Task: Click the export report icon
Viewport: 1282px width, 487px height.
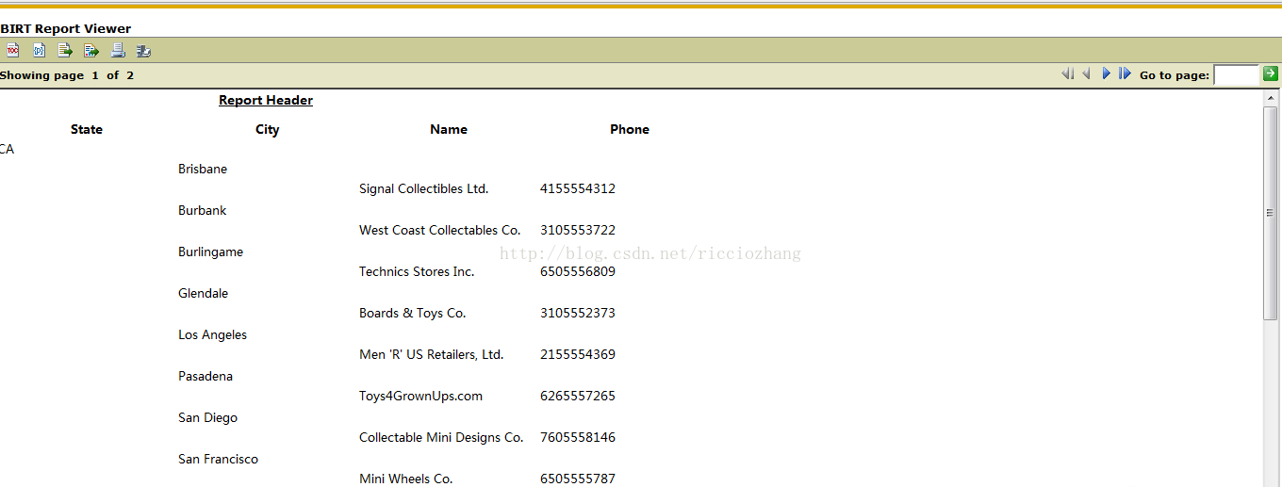Action: (91, 50)
